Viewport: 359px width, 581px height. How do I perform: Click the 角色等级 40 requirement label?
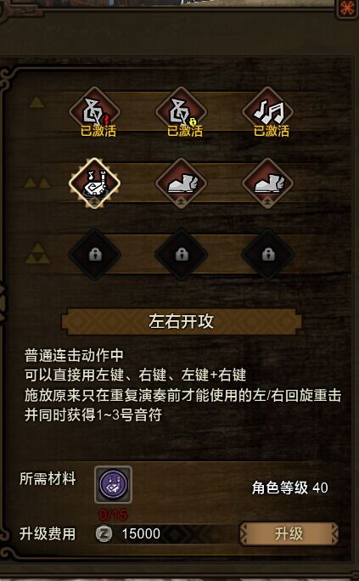289,488
